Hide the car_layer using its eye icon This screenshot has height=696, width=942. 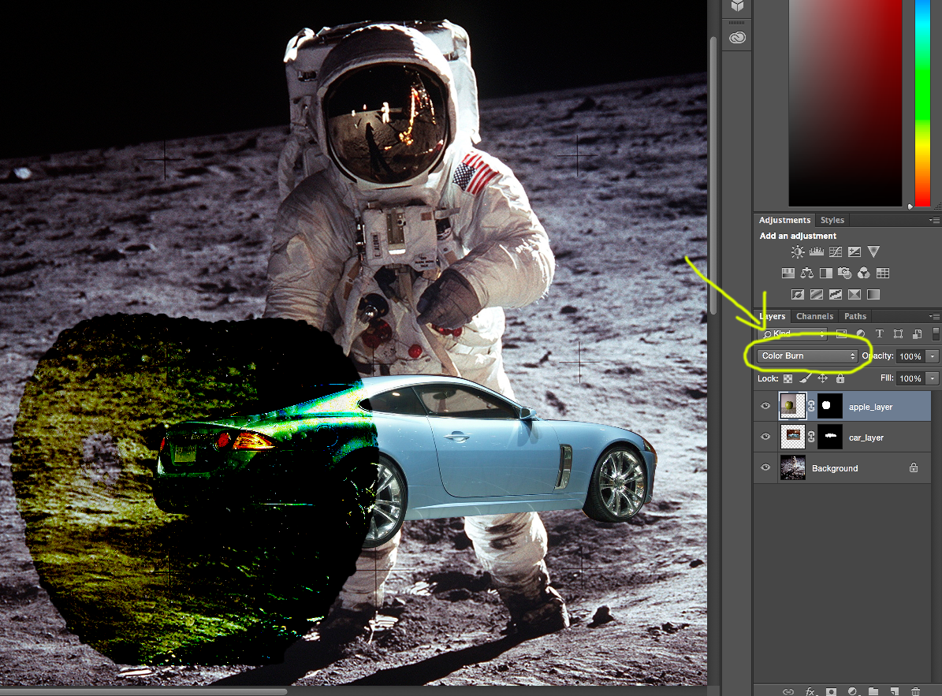tap(765, 437)
